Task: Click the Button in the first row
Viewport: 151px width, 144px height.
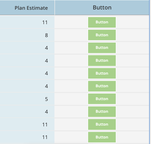Action: (102, 22)
